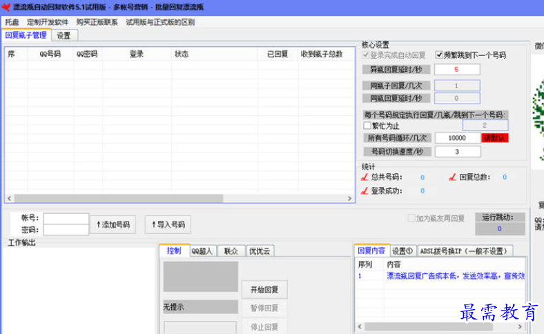Click the 无提示 status box
This screenshot has width=544, height=334.
(x=200, y=307)
